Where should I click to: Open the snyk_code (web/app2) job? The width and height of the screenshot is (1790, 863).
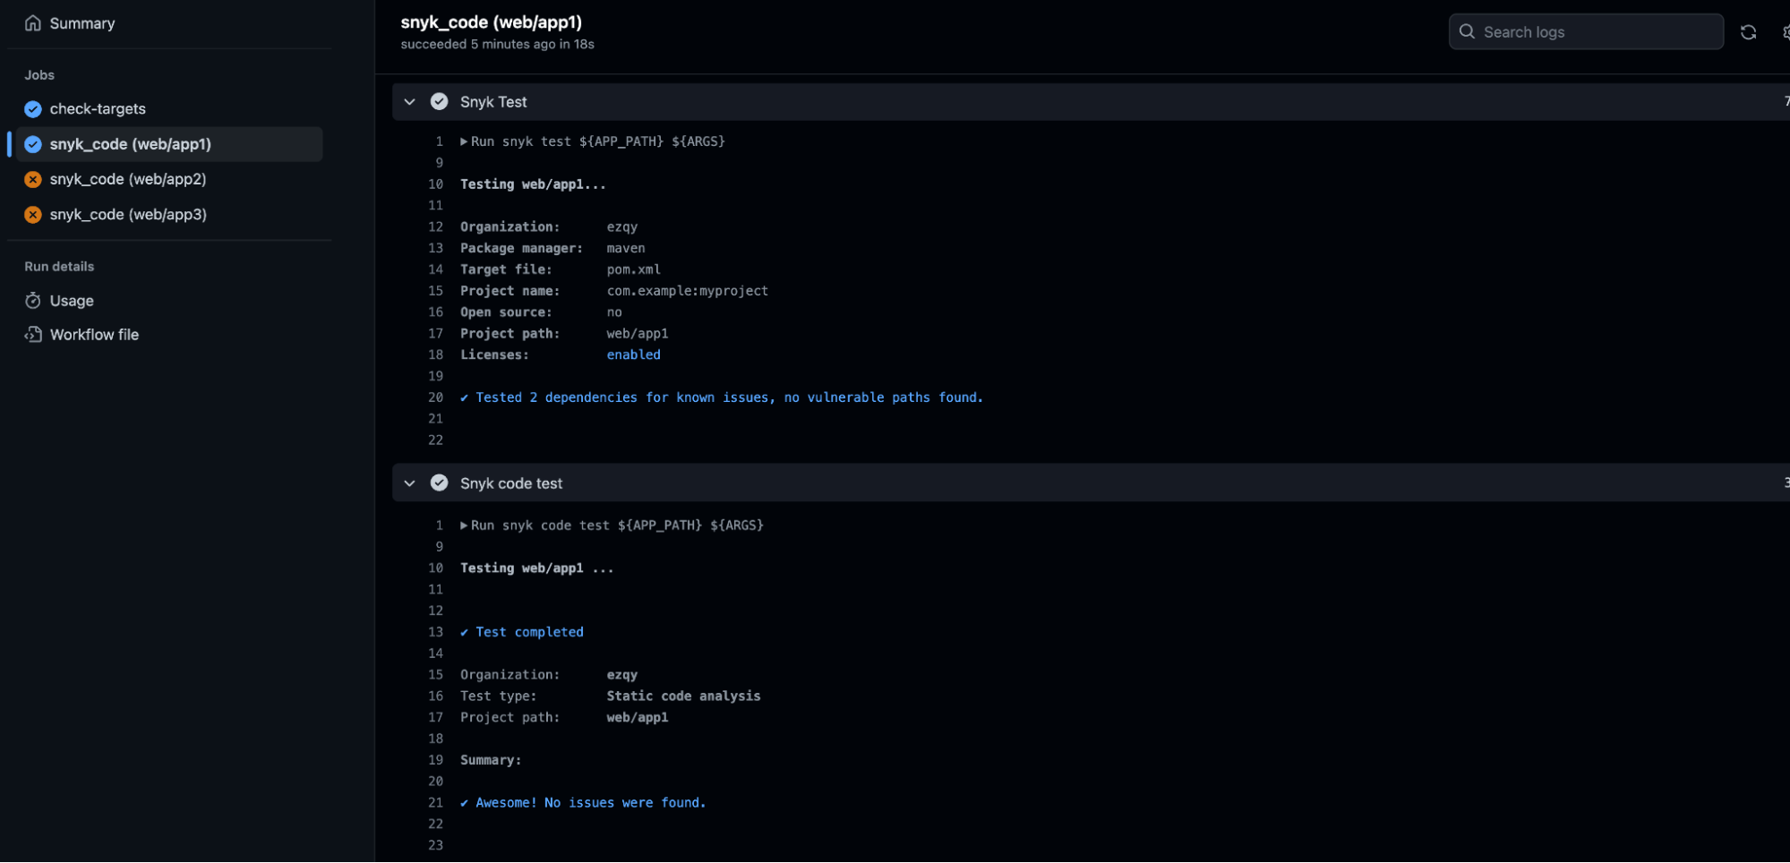coord(128,179)
